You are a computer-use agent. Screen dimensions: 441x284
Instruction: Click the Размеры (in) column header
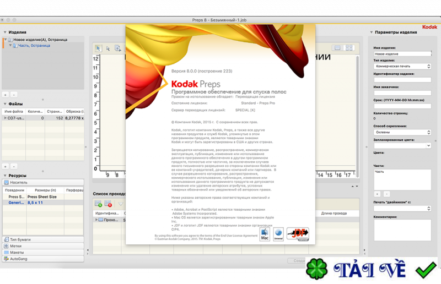45,190
